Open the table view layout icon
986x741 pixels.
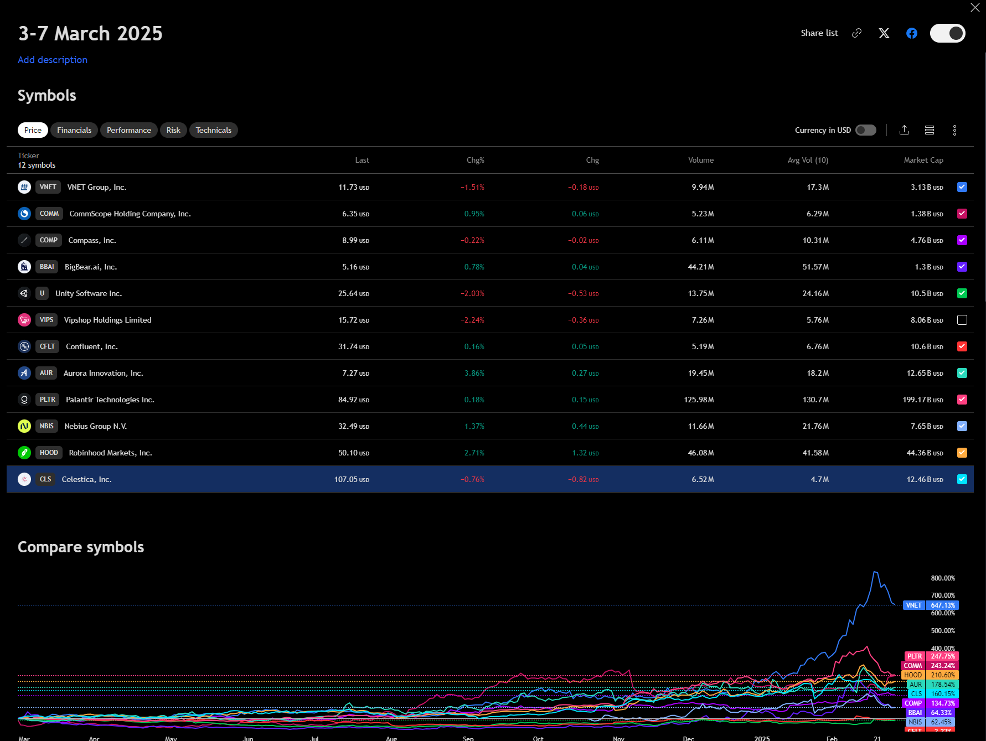(x=930, y=130)
